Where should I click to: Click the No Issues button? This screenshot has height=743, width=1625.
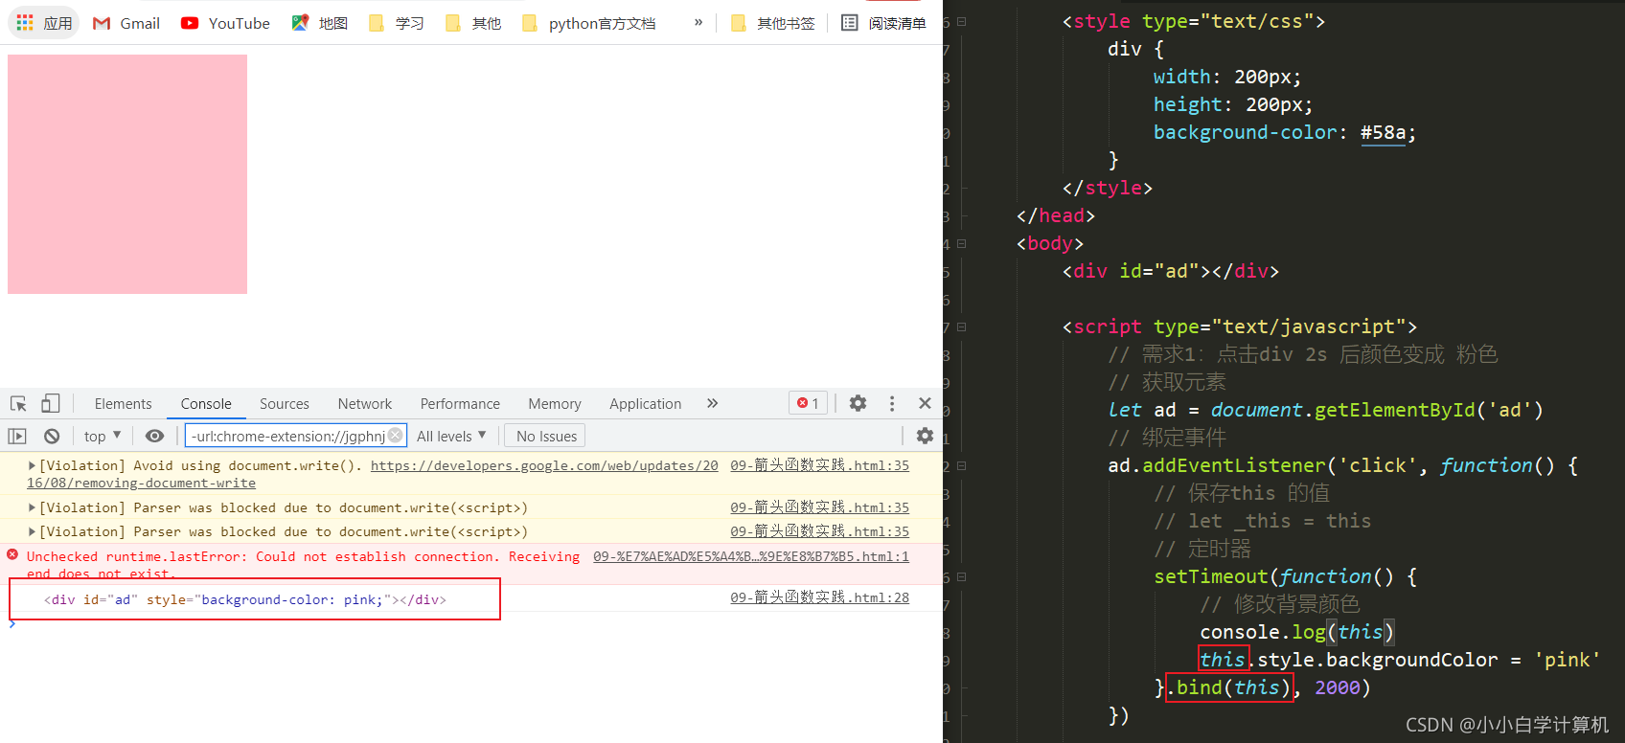click(546, 436)
